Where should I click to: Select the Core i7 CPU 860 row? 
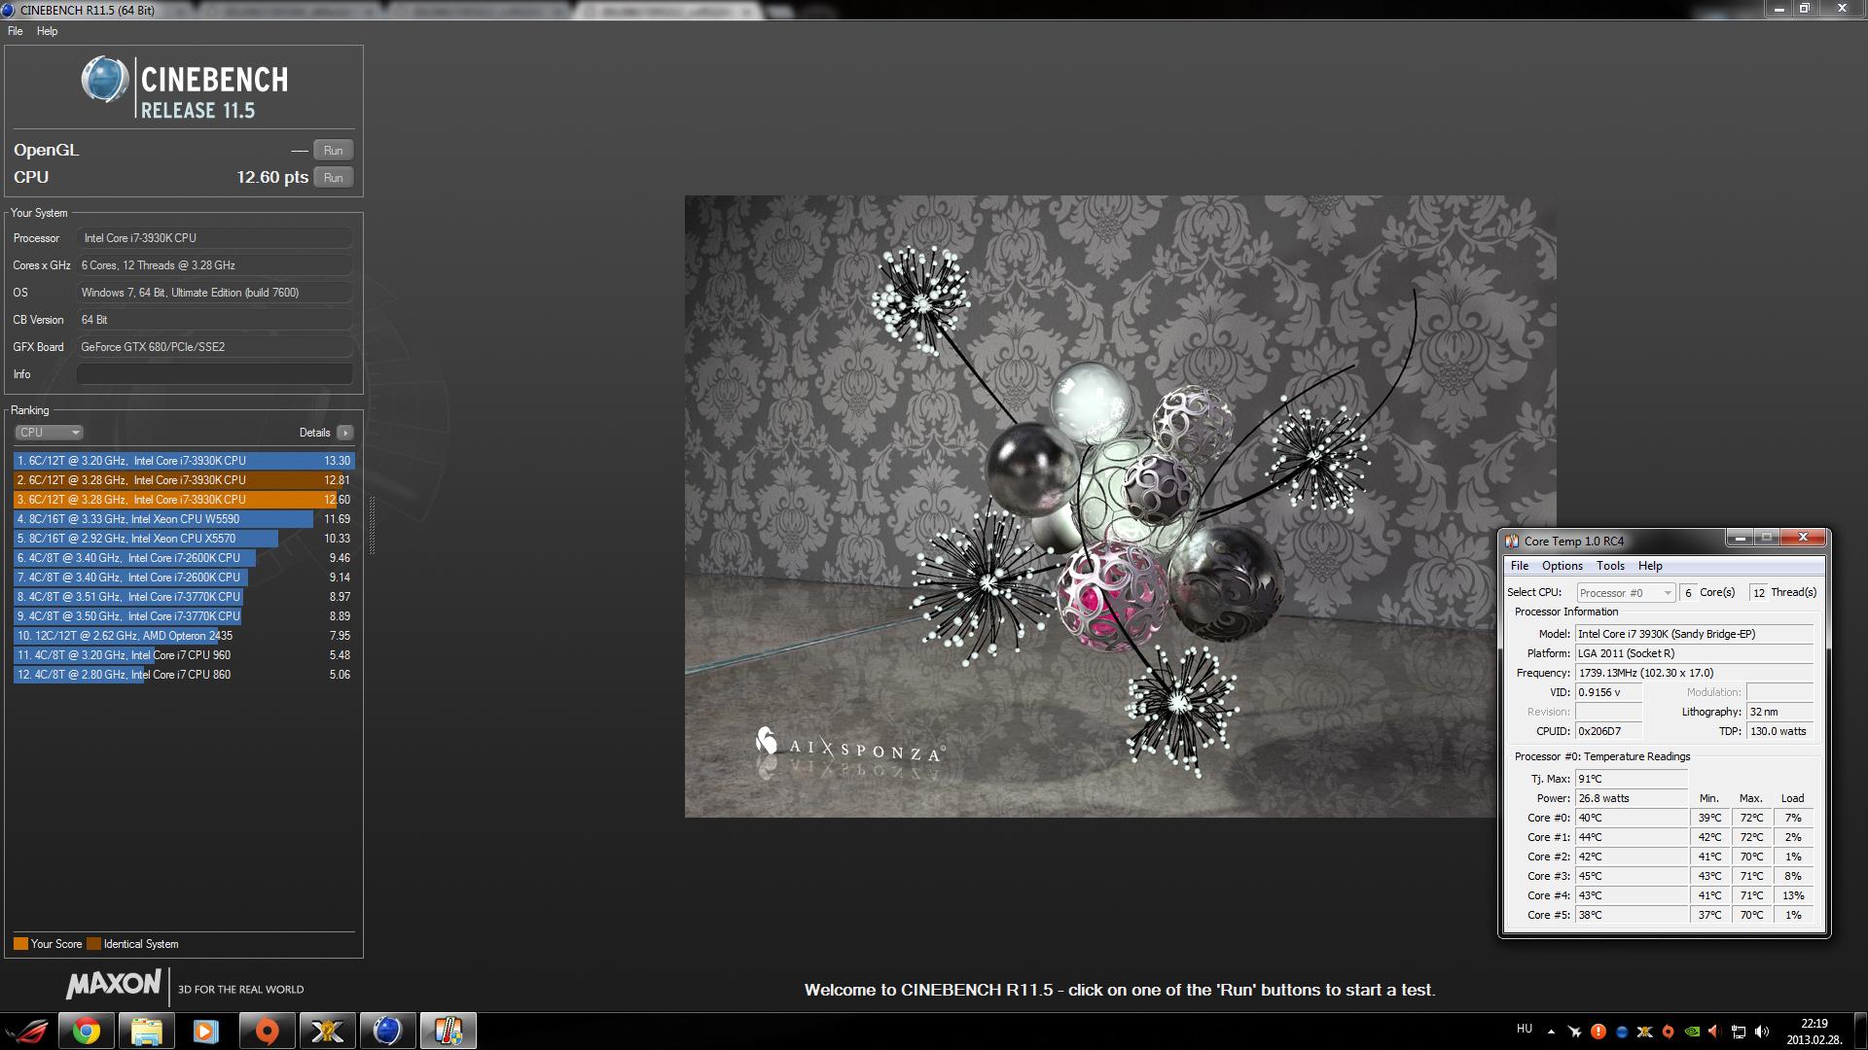(x=184, y=675)
